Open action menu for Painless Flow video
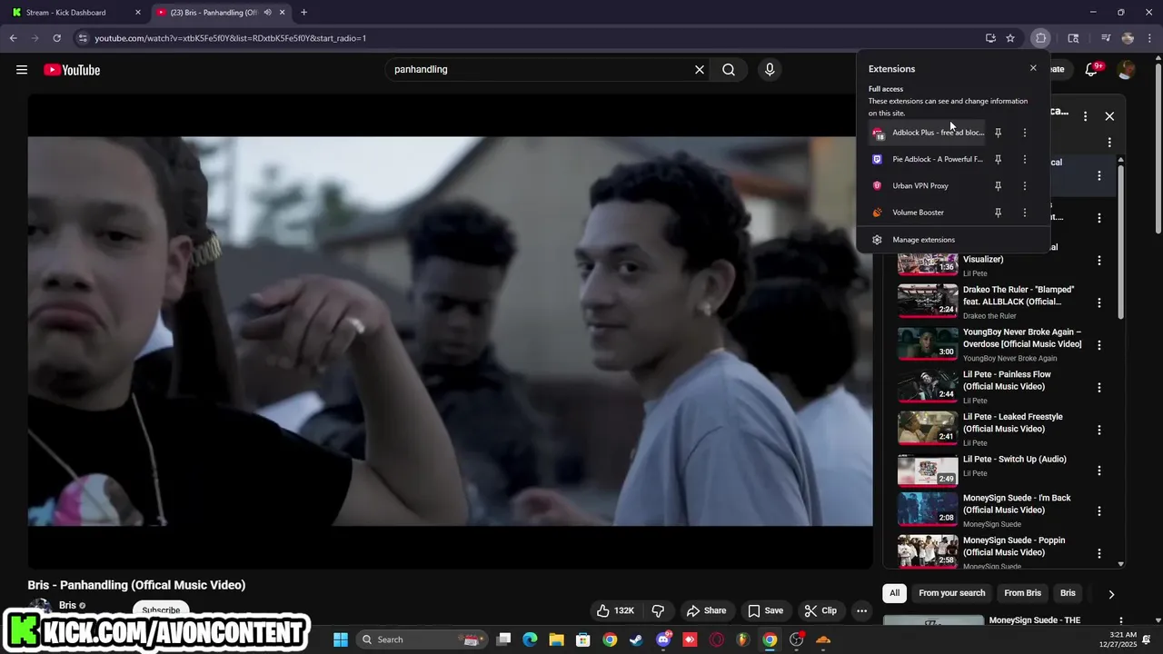Screen dimensions: 1163x654 (1098, 387)
